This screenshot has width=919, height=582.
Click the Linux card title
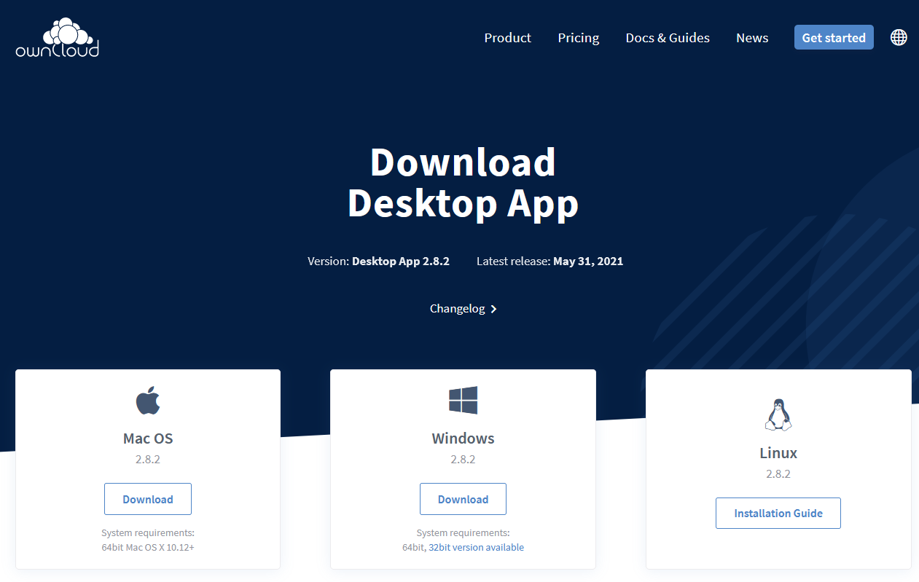[778, 453]
